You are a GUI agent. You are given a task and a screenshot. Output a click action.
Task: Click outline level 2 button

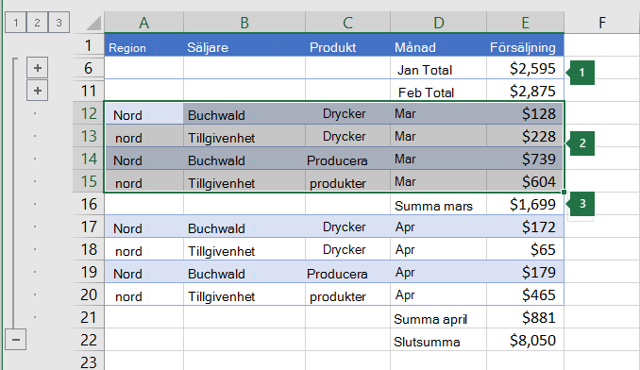[37, 23]
